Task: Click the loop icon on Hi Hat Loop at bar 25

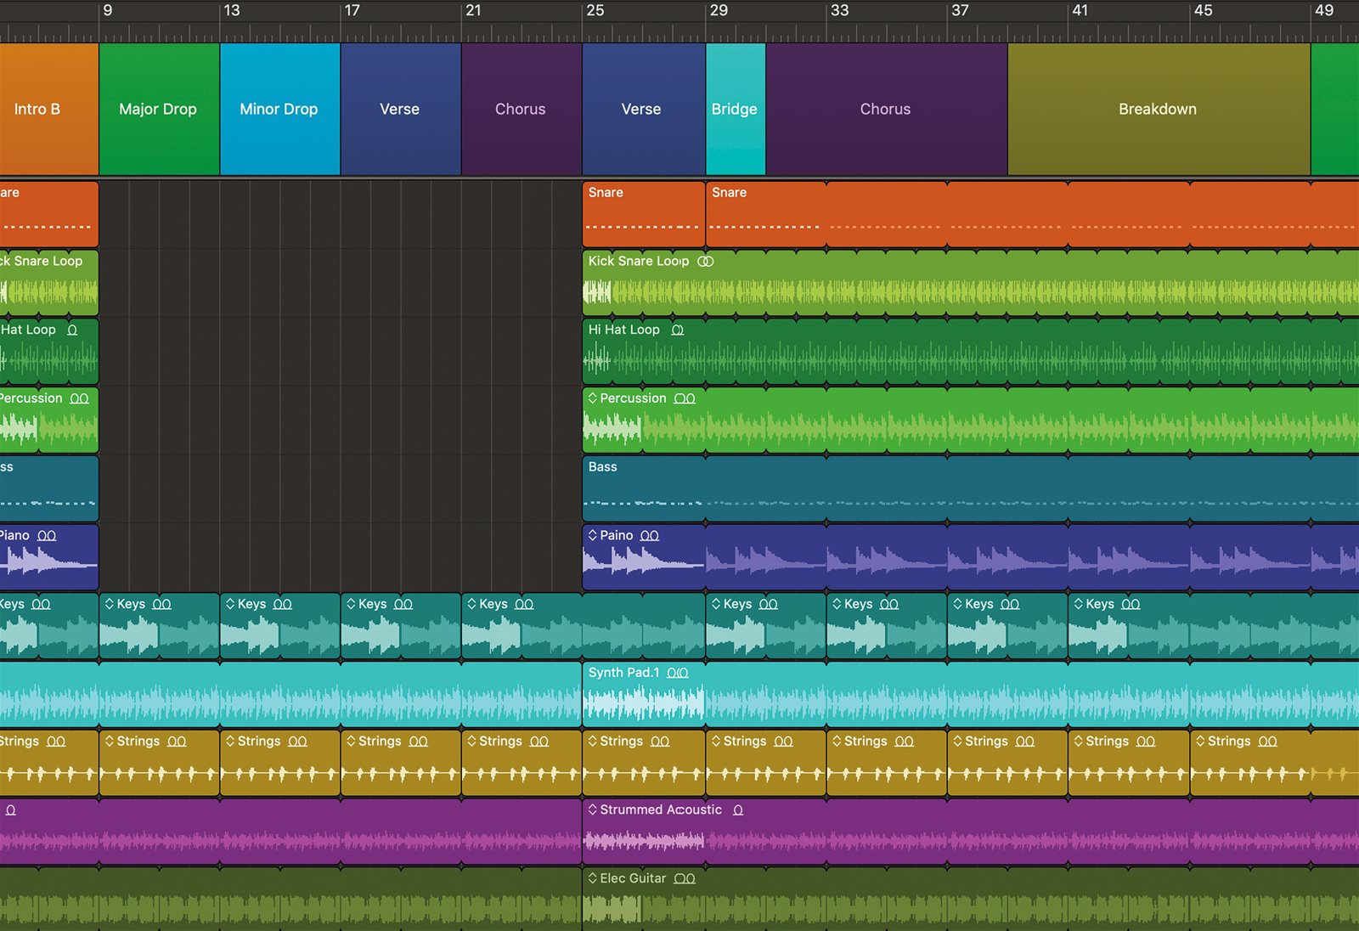Action: point(677,330)
